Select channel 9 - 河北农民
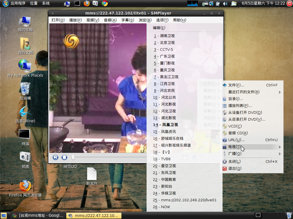 click(x=185, y=91)
